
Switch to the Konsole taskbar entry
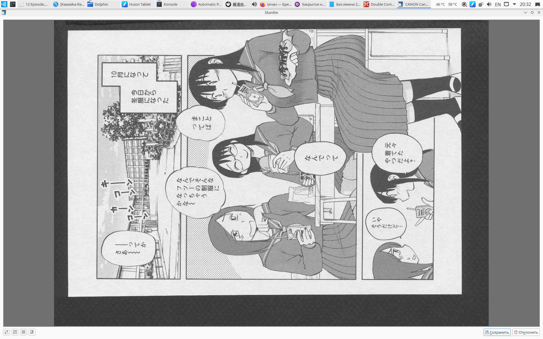pyautogui.click(x=171, y=4)
